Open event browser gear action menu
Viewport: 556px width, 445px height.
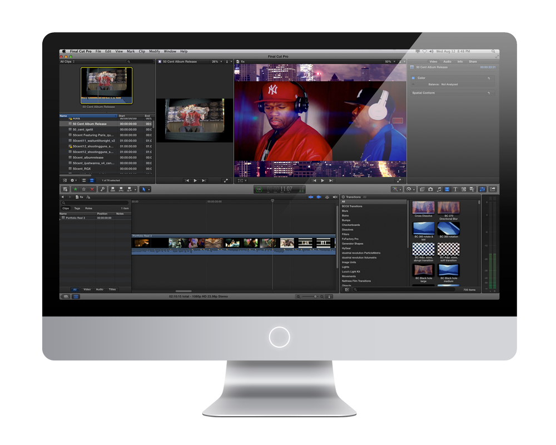pyautogui.click(x=73, y=180)
